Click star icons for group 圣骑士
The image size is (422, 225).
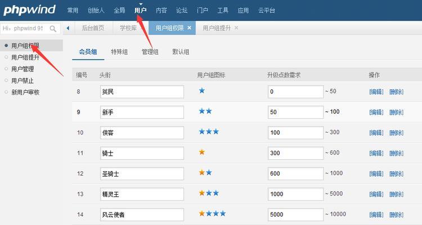[205, 173]
